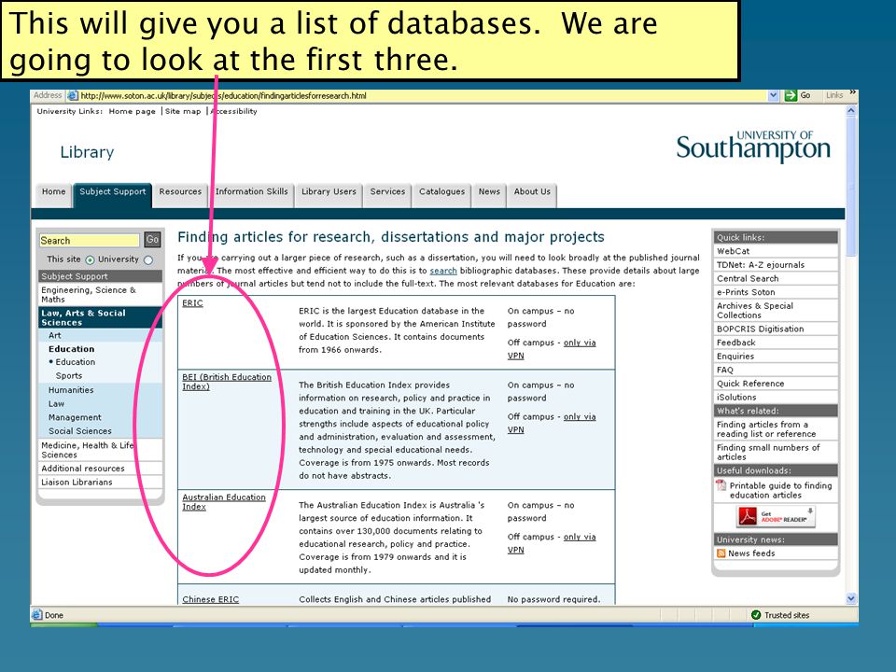Image resolution: width=896 pixels, height=672 pixels.
Task: Click the Done status page icon
Action: (37, 615)
